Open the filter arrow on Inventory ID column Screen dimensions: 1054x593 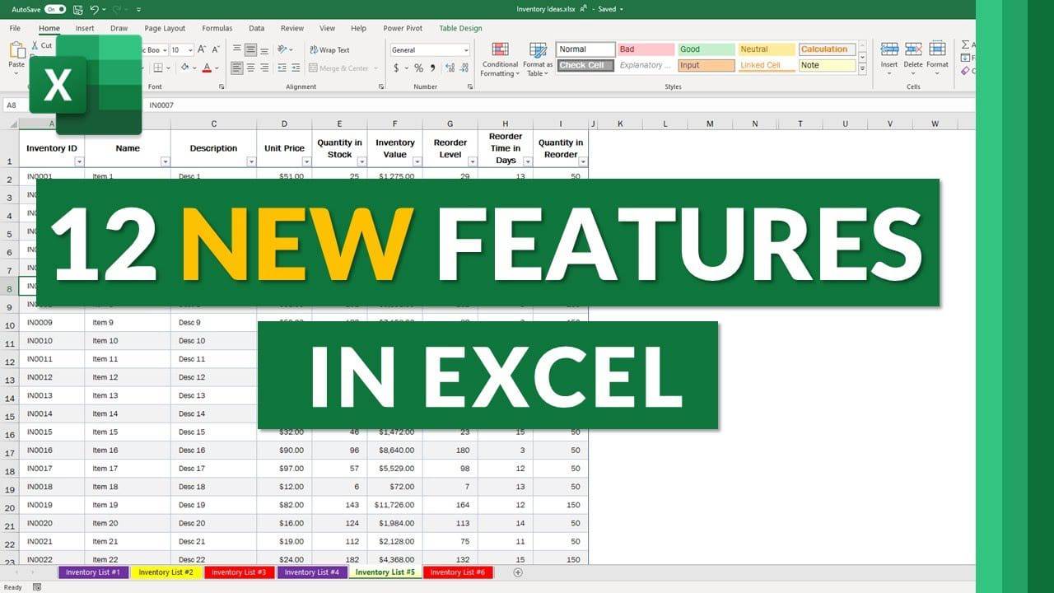pyautogui.click(x=80, y=161)
